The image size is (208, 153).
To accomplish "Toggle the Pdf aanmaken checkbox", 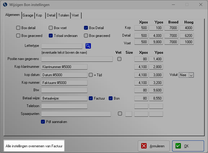I will click(43, 122).
